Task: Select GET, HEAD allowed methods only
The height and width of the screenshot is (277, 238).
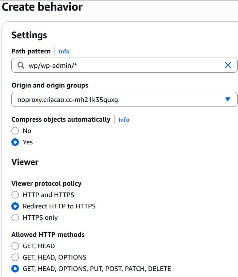Action: click(x=15, y=246)
